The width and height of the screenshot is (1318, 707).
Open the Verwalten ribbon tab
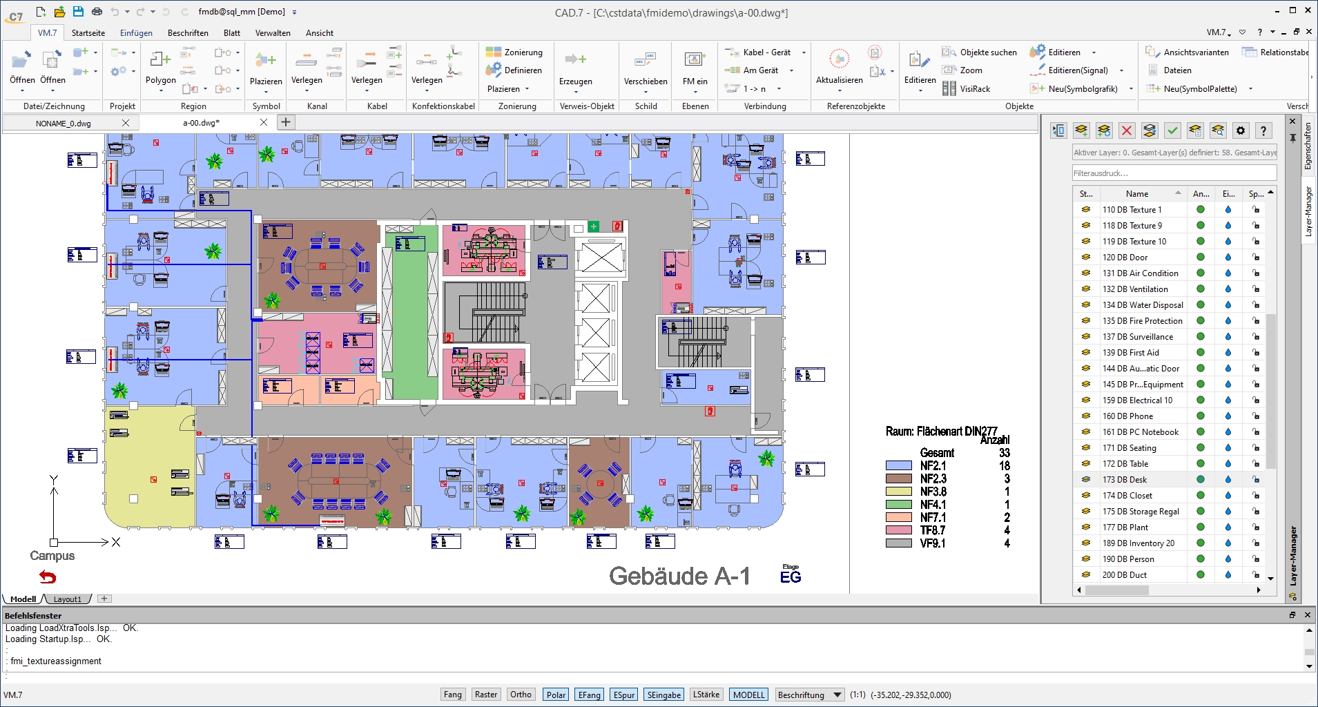[x=273, y=32]
